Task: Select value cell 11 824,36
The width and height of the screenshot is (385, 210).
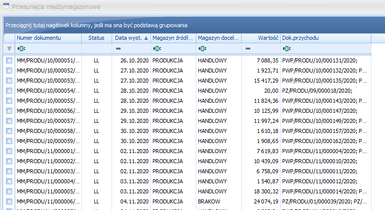Action: pos(261,100)
